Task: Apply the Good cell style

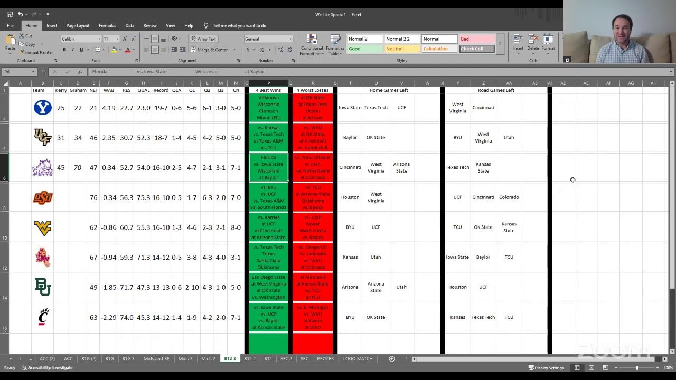Action: click(x=364, y=49)
